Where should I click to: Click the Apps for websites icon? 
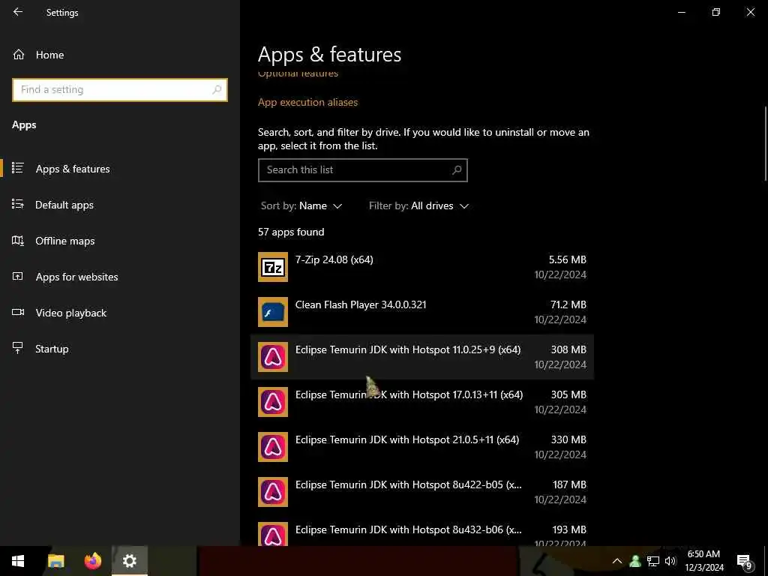(18, 276)
